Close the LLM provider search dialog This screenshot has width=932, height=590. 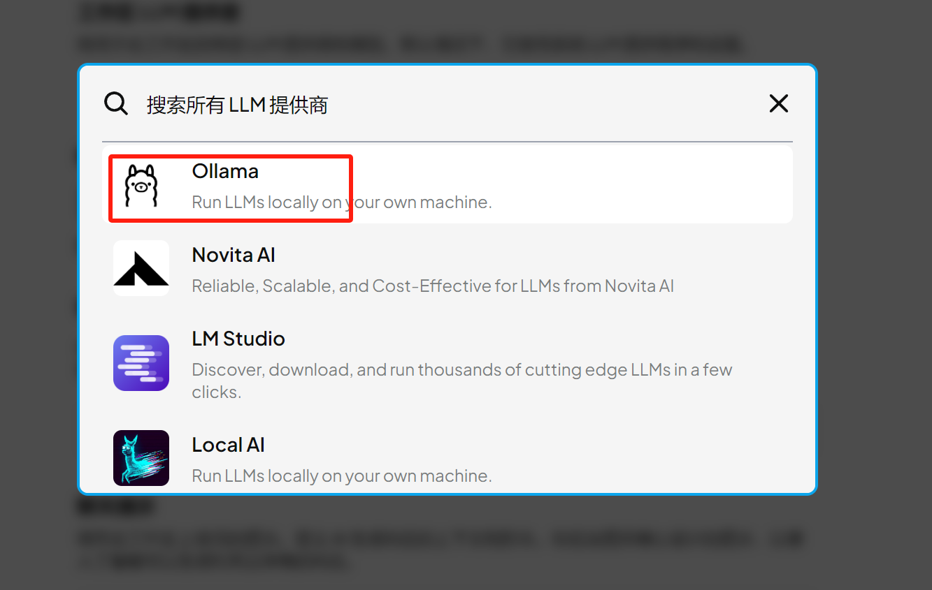click(x=778, y=104)
